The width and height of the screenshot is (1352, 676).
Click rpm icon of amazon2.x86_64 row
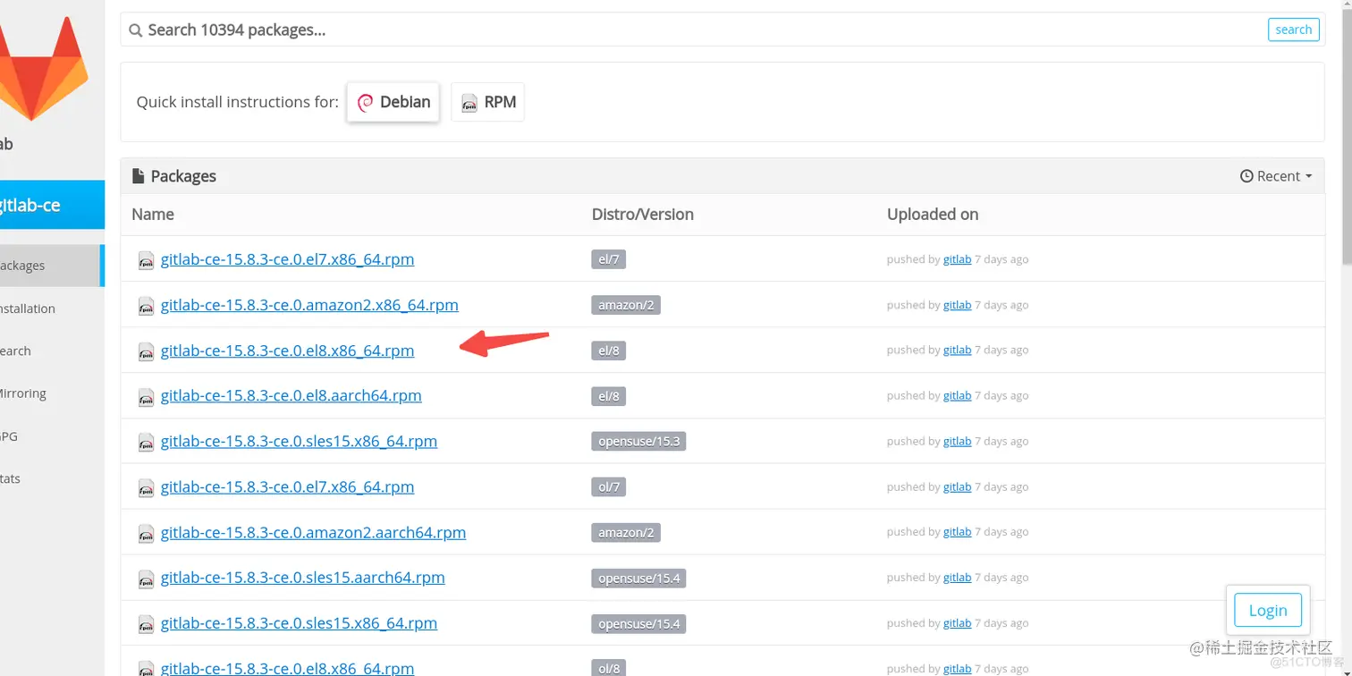pos(146,306)
